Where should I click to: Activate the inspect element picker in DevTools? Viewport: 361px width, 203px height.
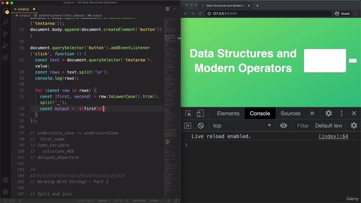tap(188, 113)
